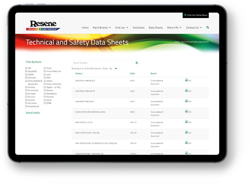The image size is (251, 184).
Task: Open SDS file for Rage Ultra Filler
Action: [188, 132]
